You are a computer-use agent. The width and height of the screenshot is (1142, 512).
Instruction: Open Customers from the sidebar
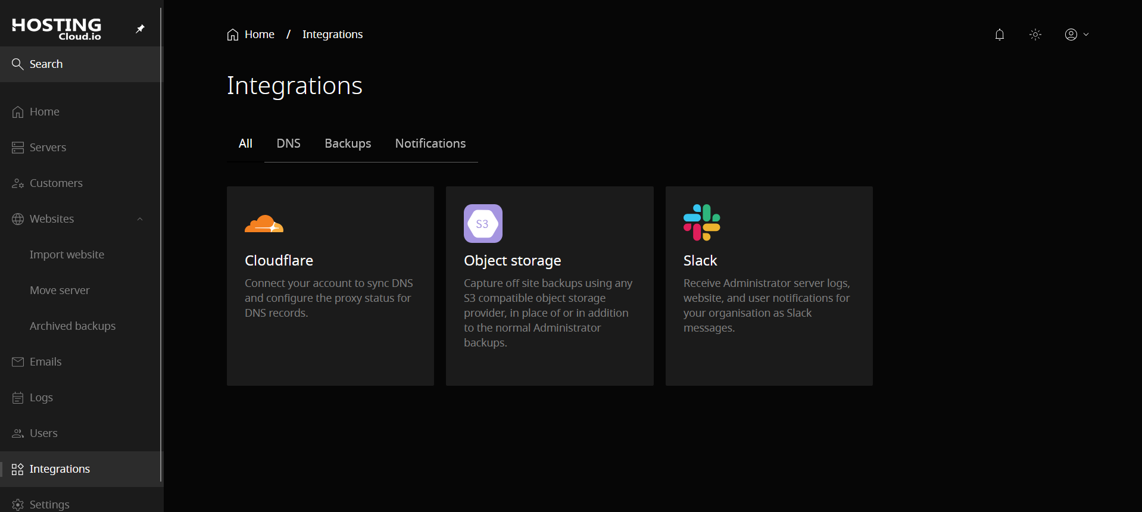(56, 183)
